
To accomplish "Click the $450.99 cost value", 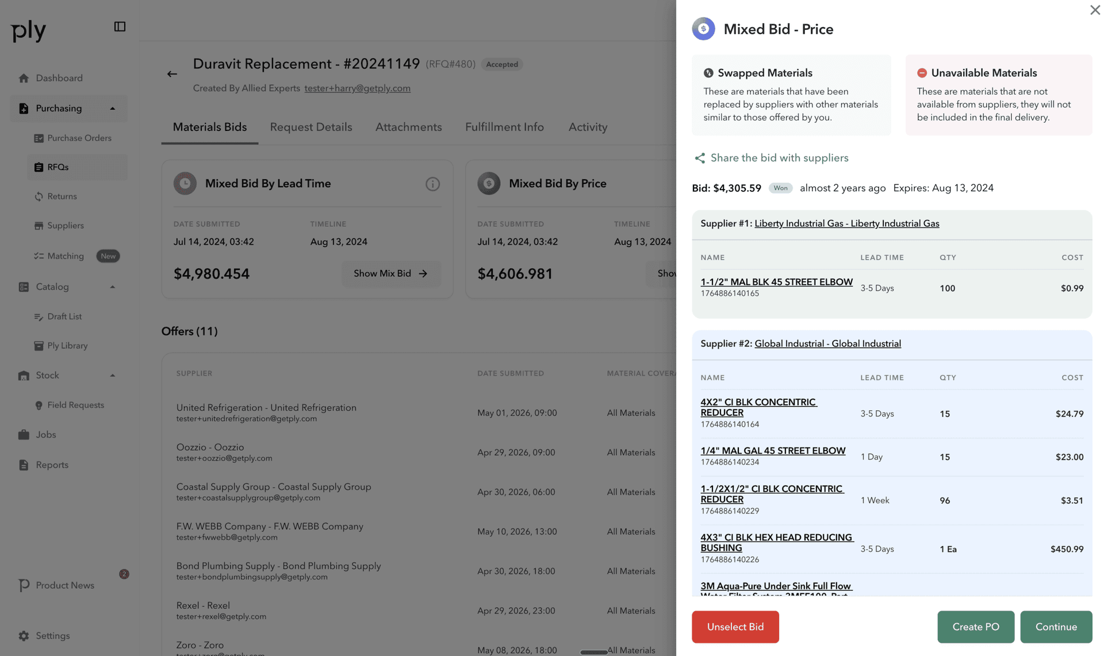I will coord(1067,550).
